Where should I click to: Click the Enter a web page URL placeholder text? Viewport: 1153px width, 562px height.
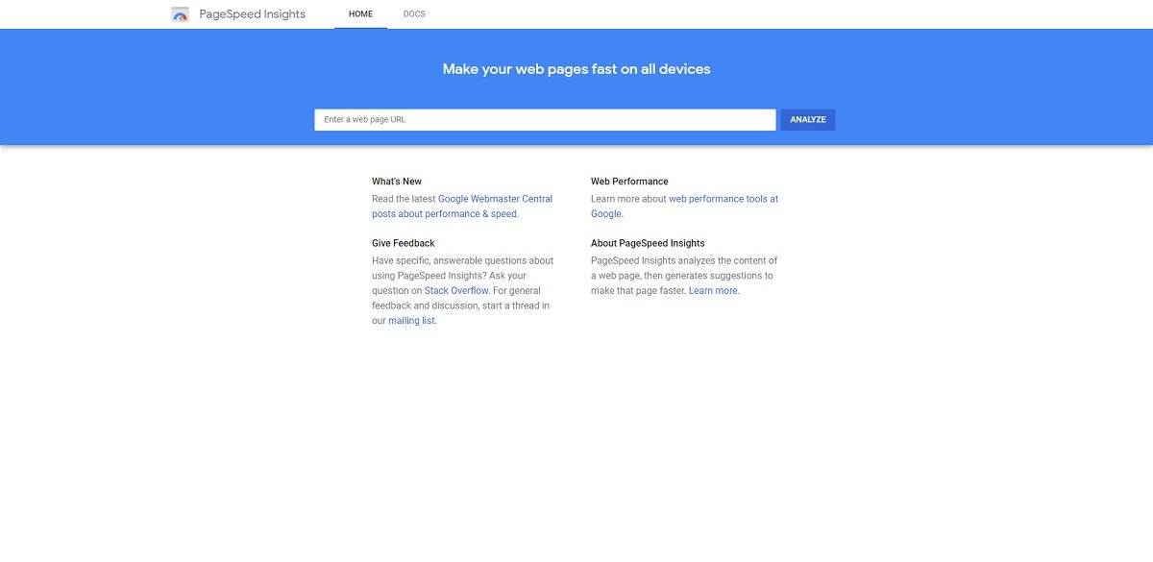click(364, 118)
